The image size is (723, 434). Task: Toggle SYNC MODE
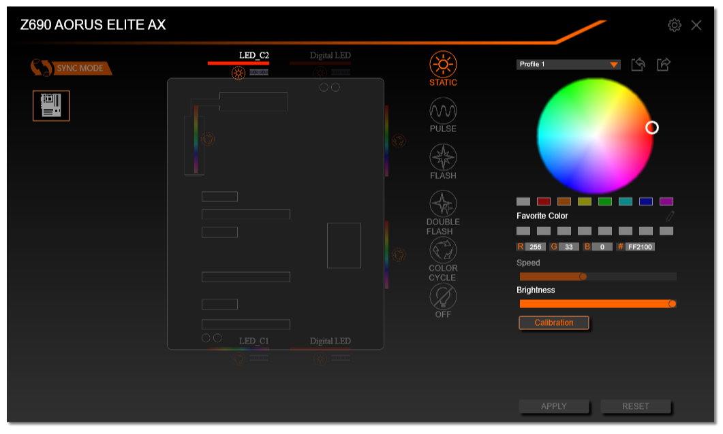(72, 68)
